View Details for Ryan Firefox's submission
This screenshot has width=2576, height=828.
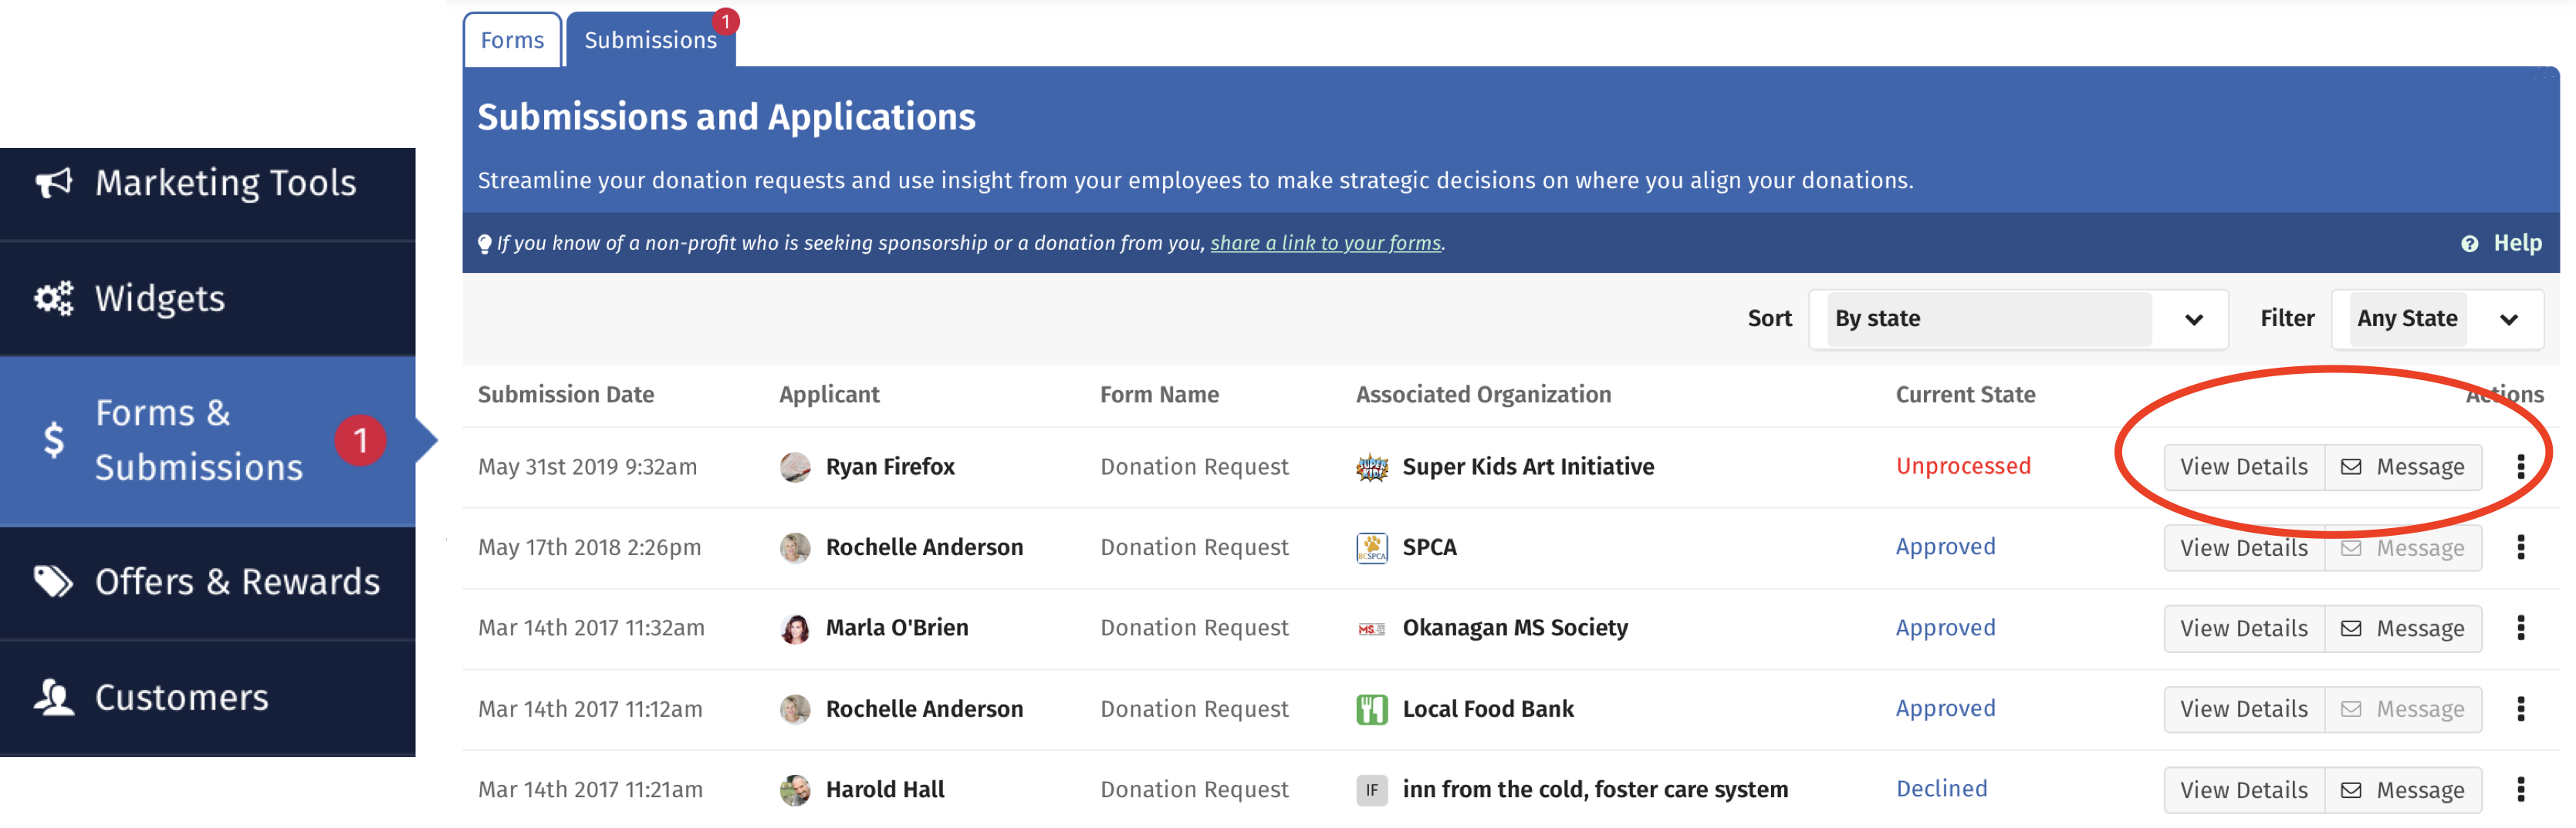click(2244, 466)
